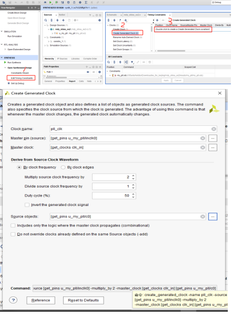
Task: Click the search icon in the All Constraints toolbar
Action: pyautogui.click(x=108, y=62)
